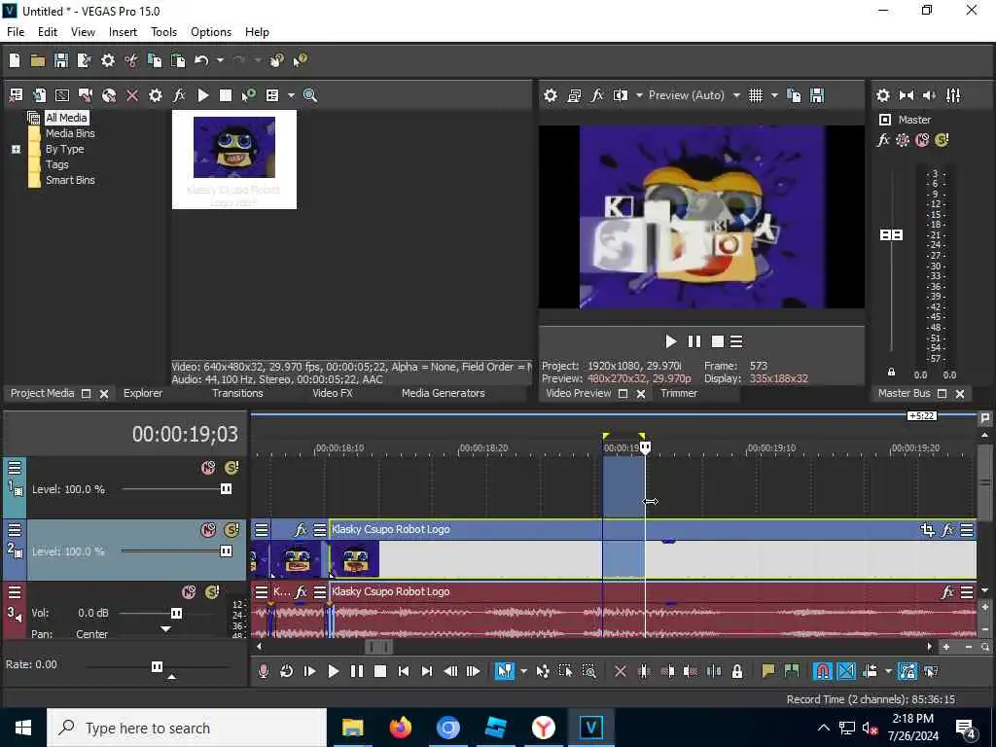Open the Insert menu
Viewport: 996px width, 747px height.
[x=123, y=32]
